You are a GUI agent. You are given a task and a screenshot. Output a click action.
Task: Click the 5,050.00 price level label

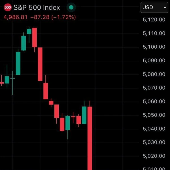tap(154, 115)
